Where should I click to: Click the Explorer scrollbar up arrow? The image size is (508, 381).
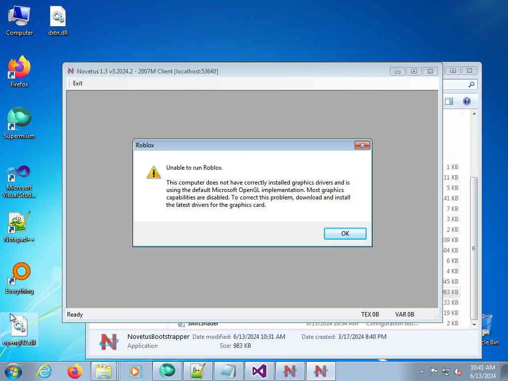474,114
